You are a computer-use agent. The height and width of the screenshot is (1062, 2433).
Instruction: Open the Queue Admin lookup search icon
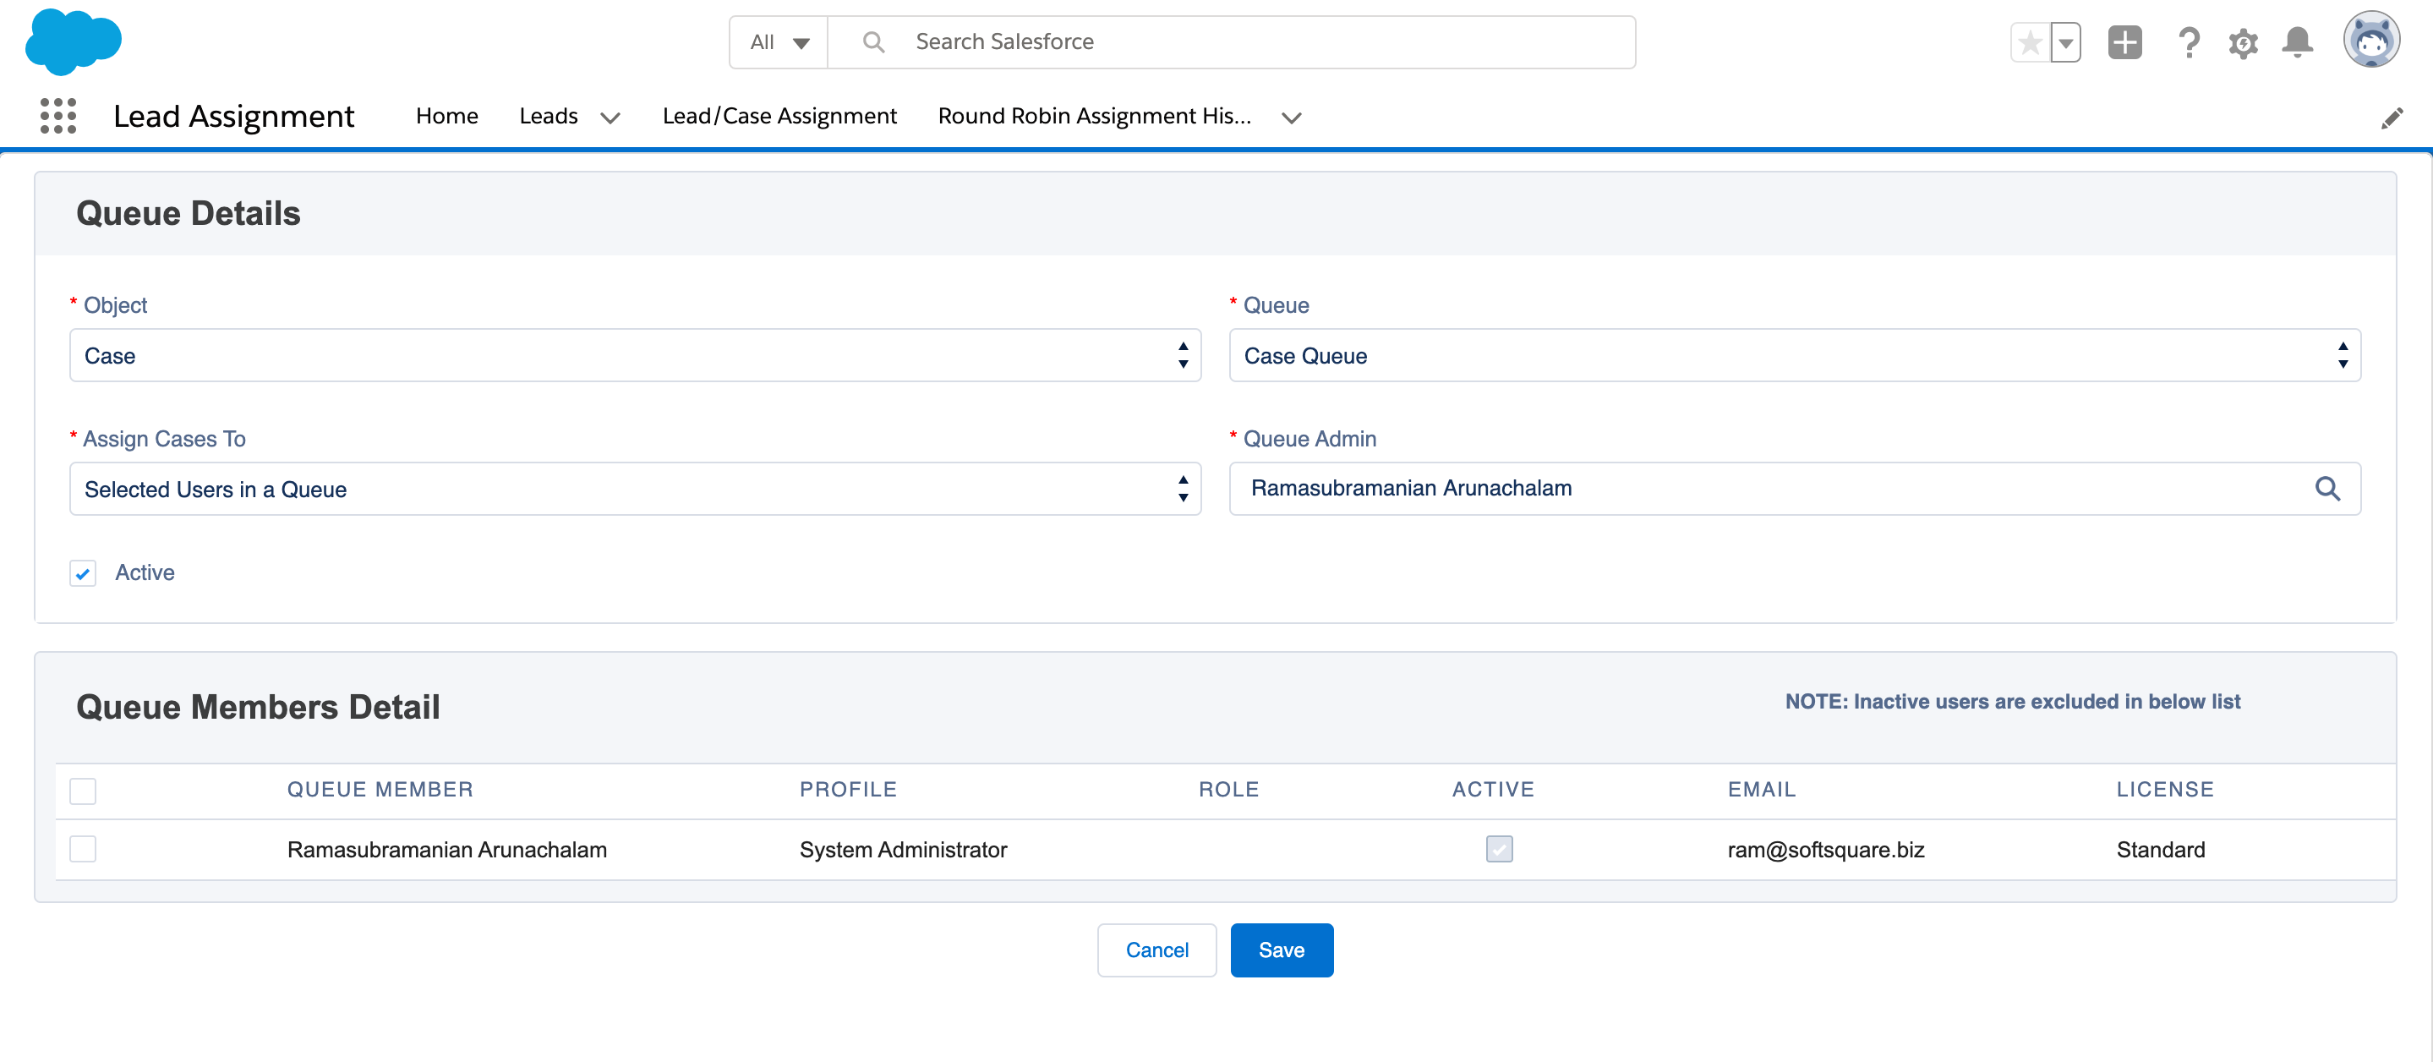tap(2329, 489)
